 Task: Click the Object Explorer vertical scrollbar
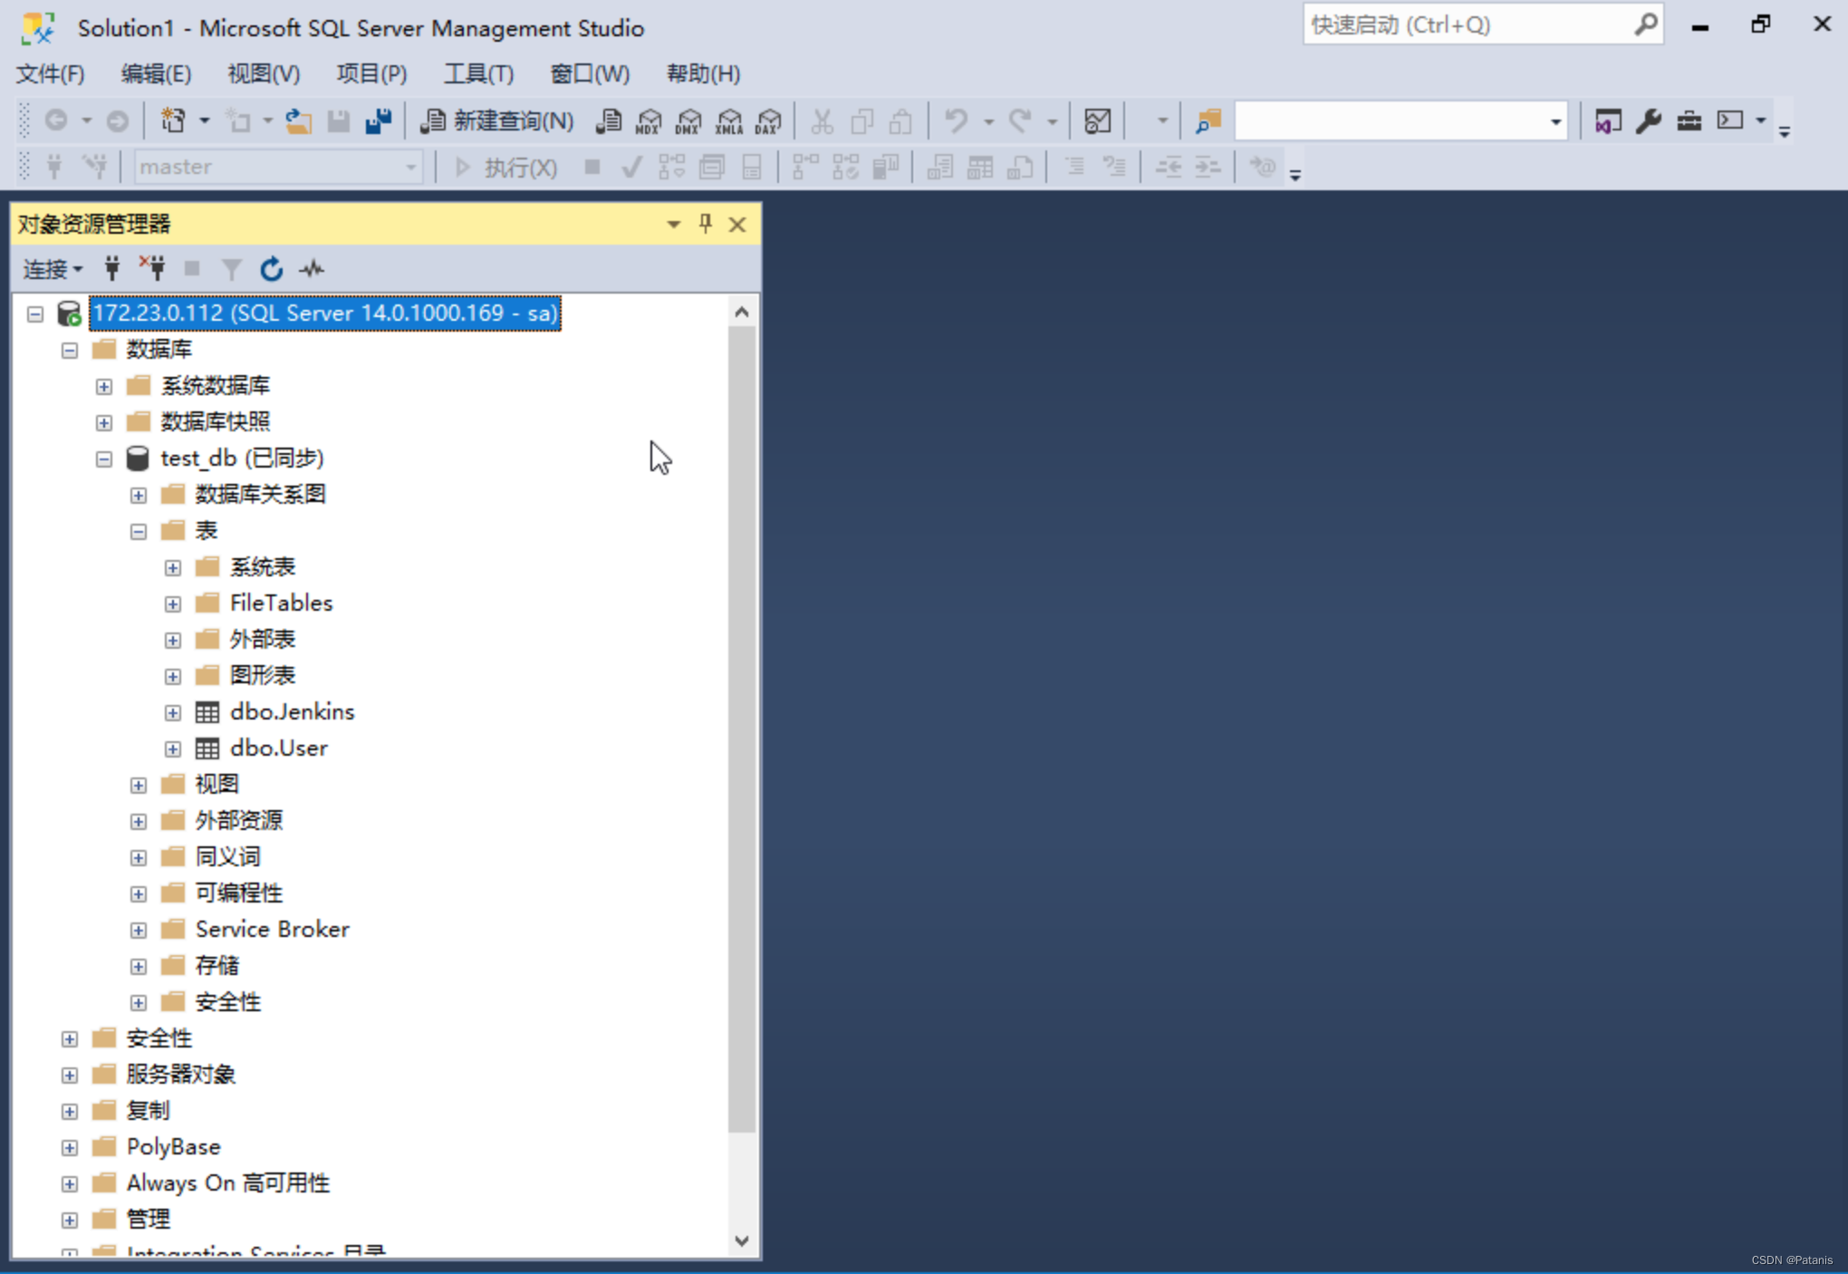pyautogui.click(x=742, y=725)
